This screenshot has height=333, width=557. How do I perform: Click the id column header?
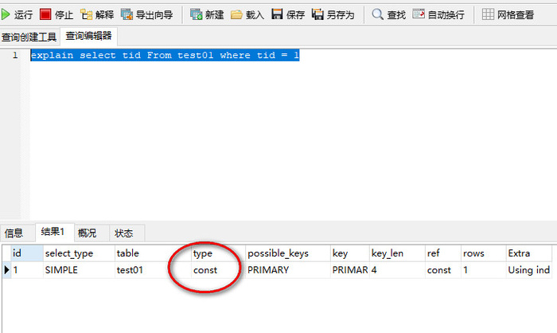pyautogui.click(x=27, y=253)
